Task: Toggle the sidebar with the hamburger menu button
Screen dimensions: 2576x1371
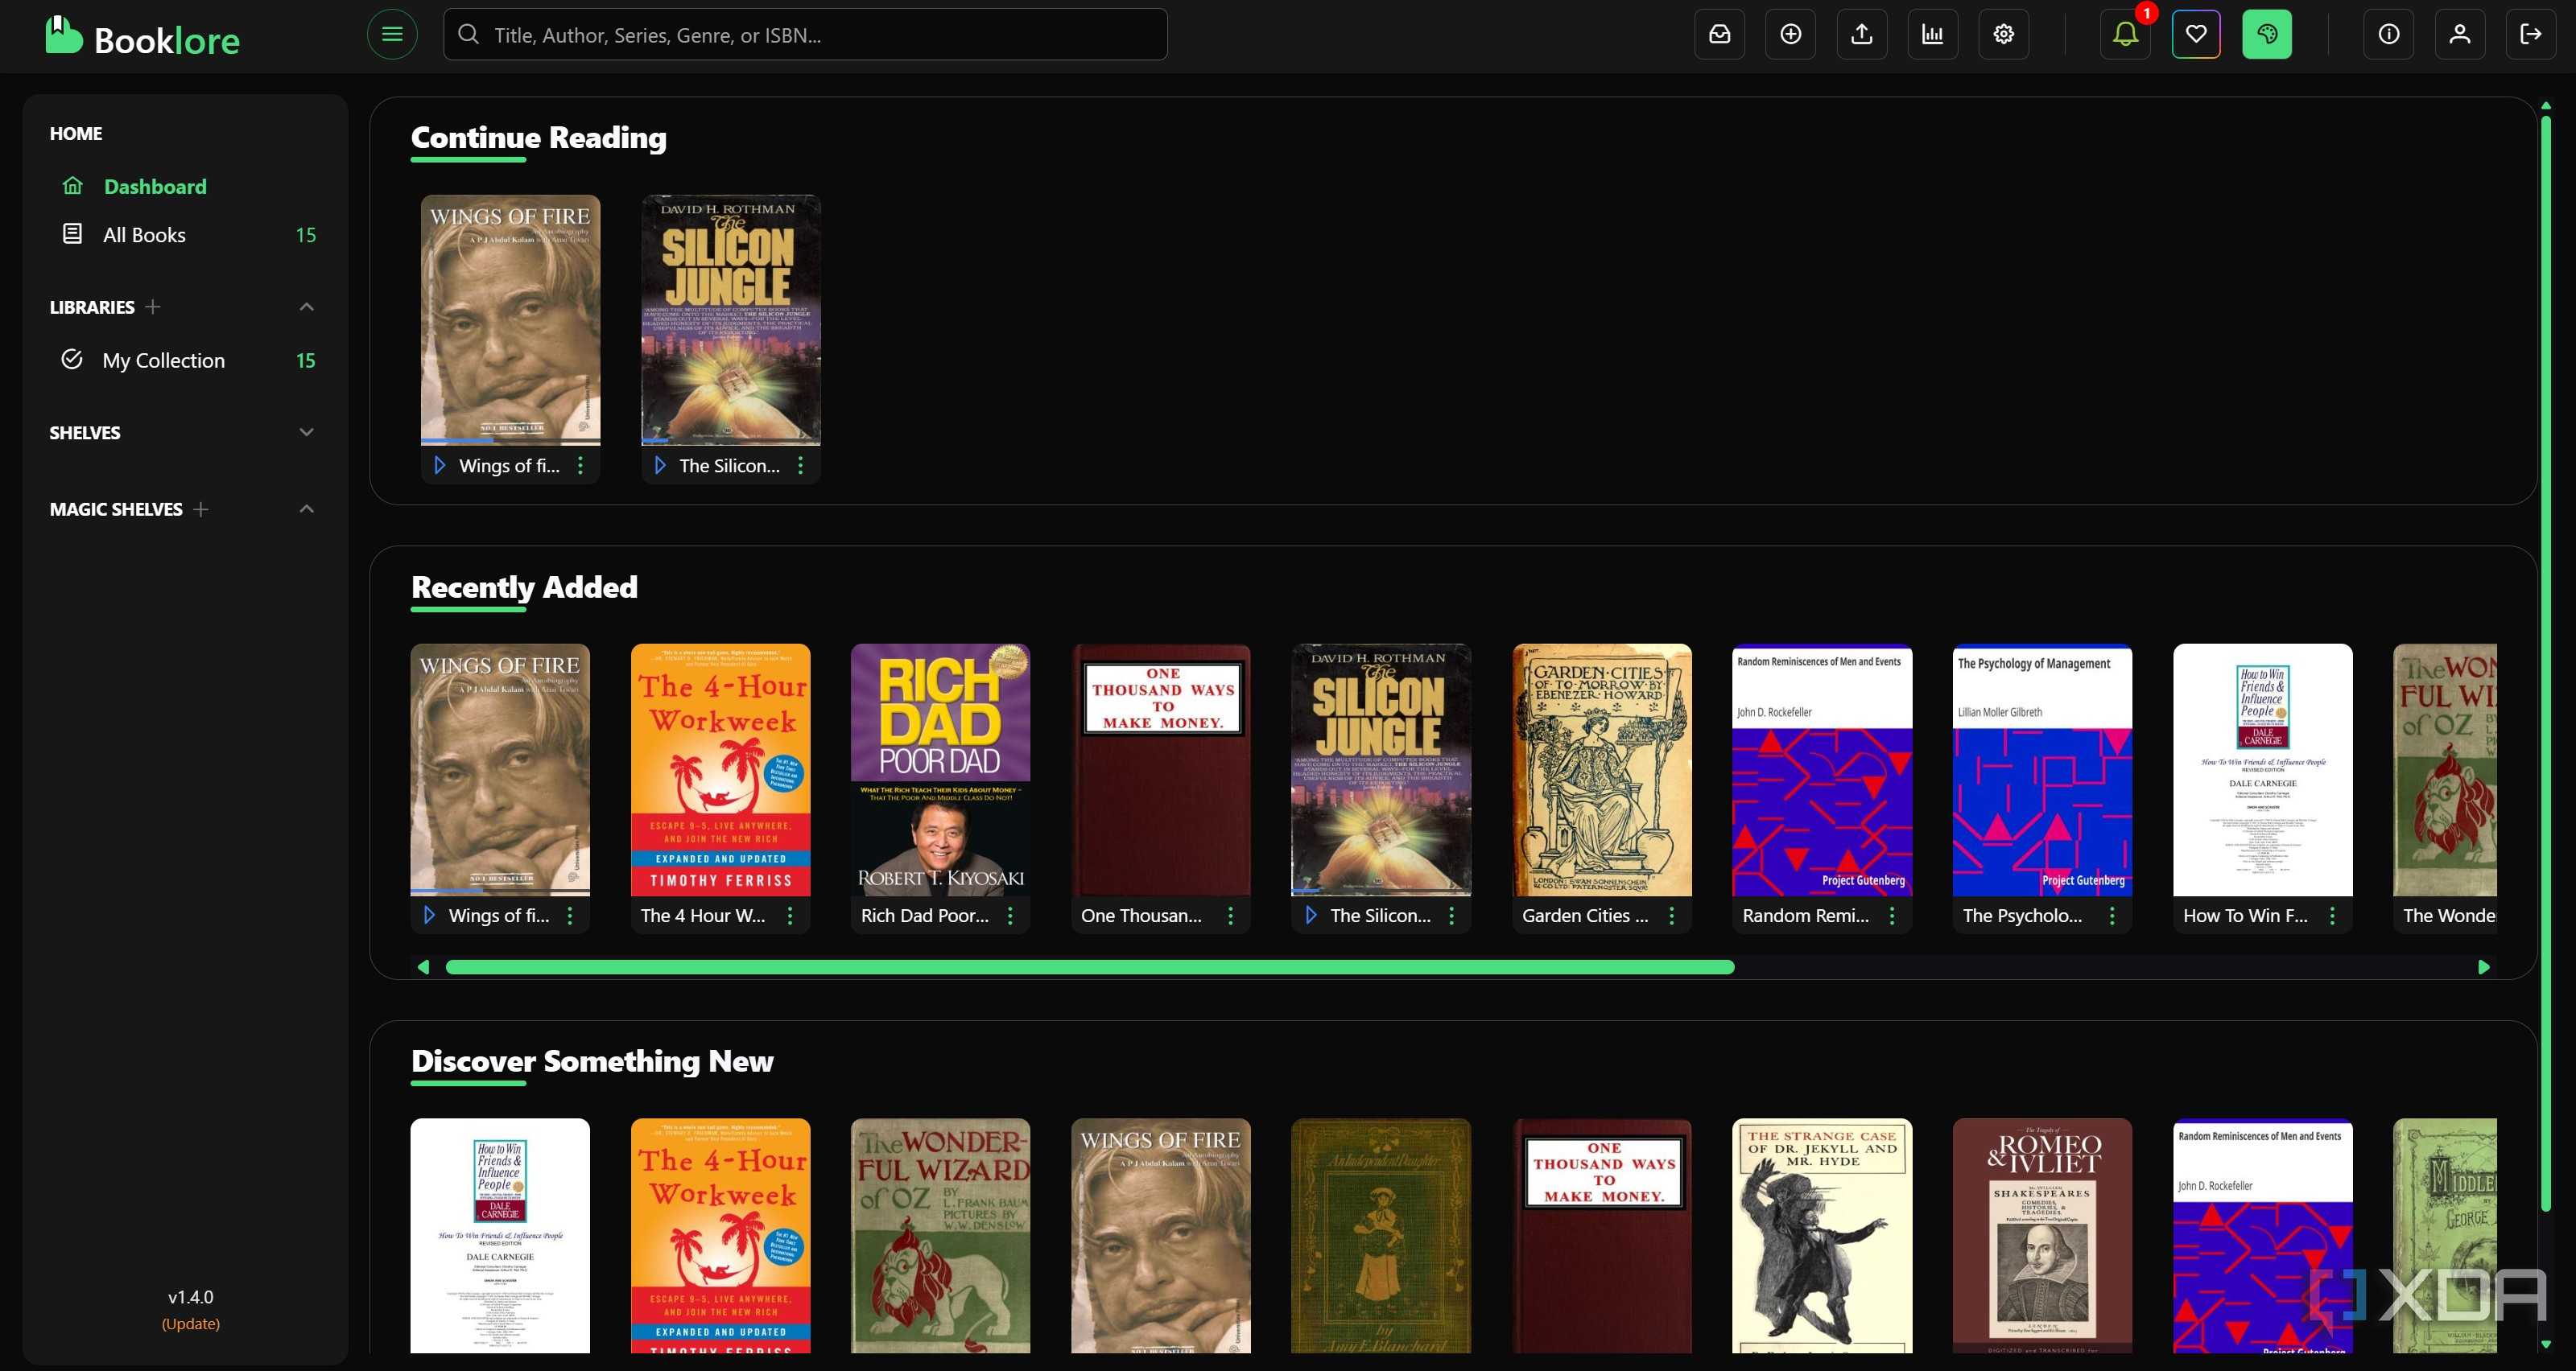Action: pyautogui.click(x=392, y=34)
